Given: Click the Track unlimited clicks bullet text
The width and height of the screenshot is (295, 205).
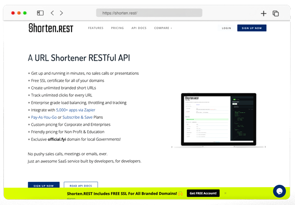Looking at the screenshot, I should coord(61,96).
